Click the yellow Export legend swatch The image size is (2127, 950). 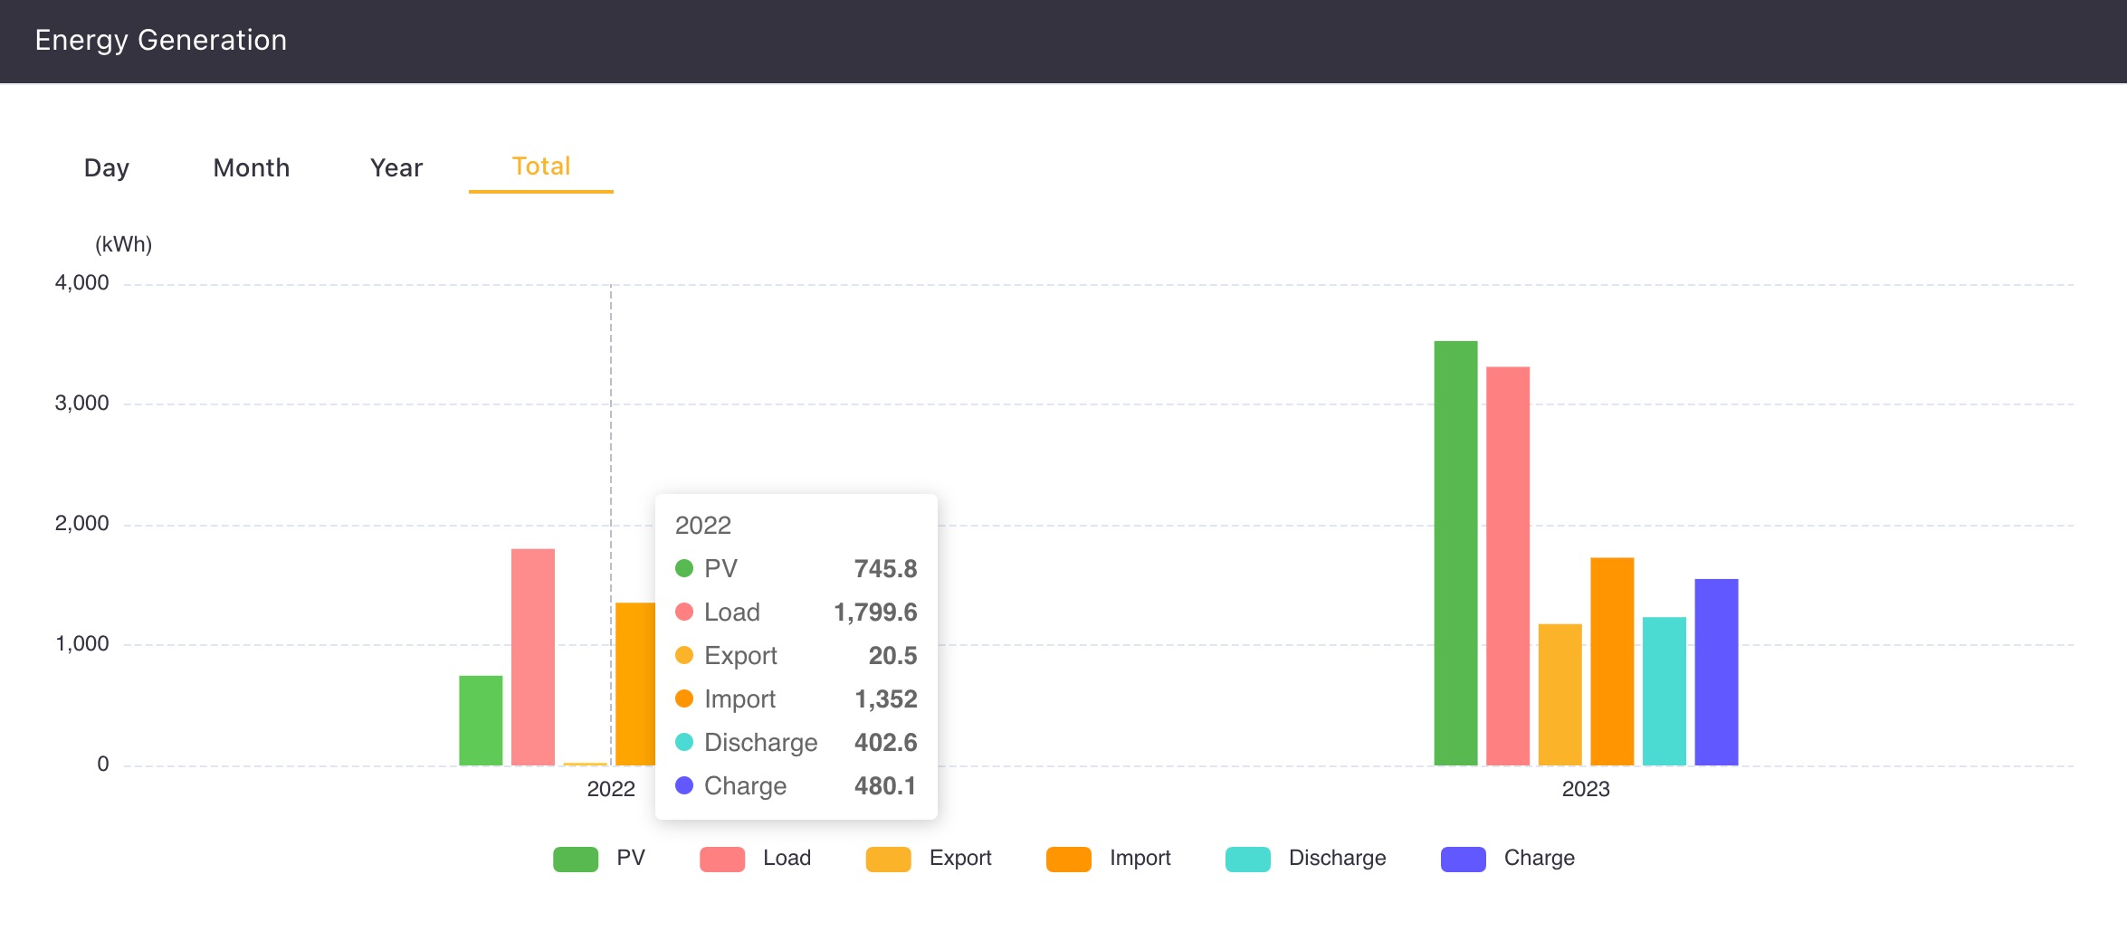889,859
